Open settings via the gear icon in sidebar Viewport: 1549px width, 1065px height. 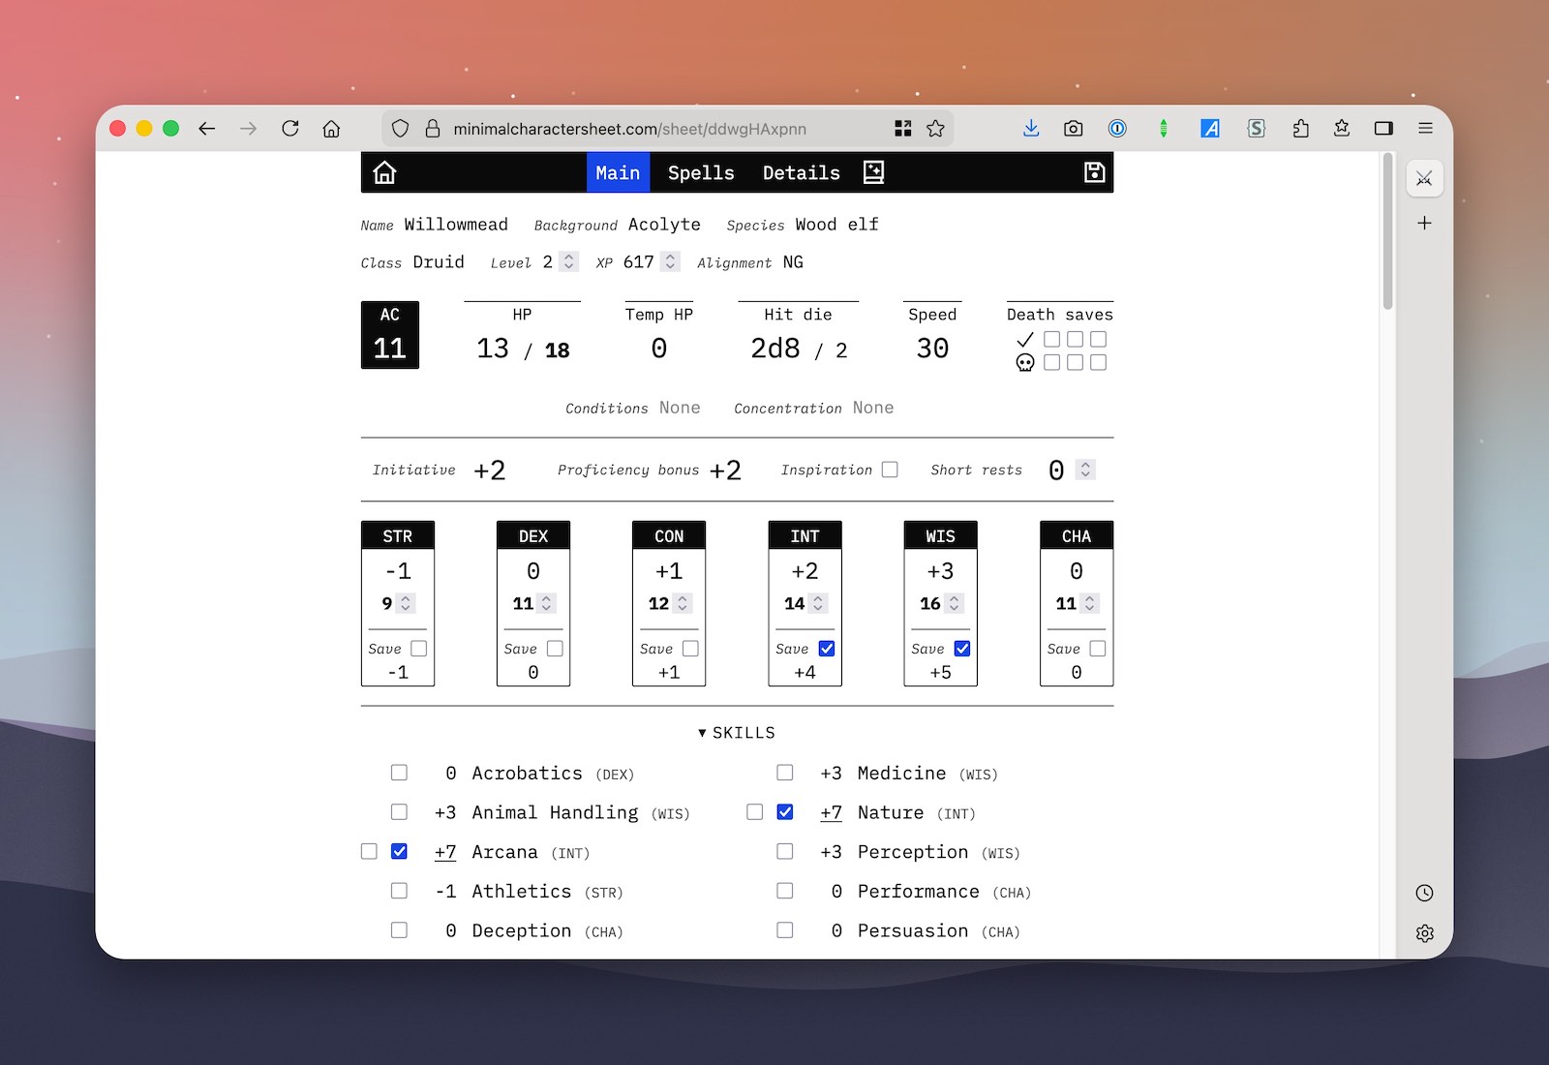pyautogui.click(x=1423, y=932)
